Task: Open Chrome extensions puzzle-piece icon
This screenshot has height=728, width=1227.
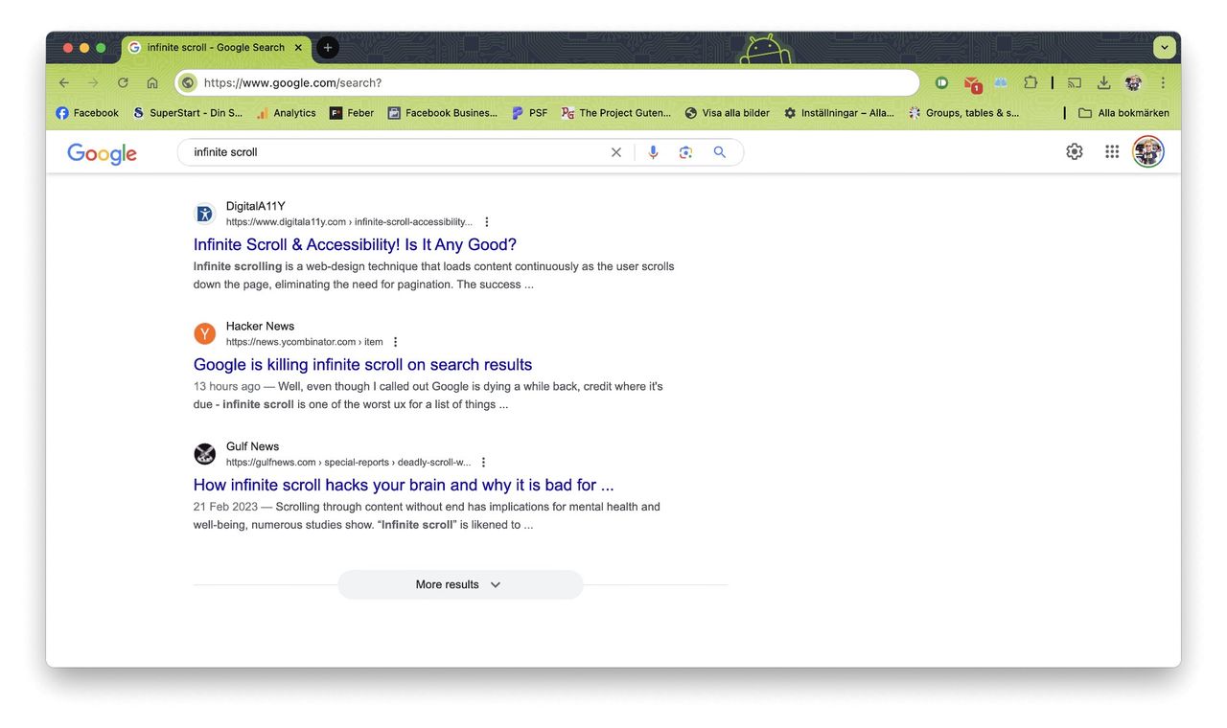Action: (1030, 82)
